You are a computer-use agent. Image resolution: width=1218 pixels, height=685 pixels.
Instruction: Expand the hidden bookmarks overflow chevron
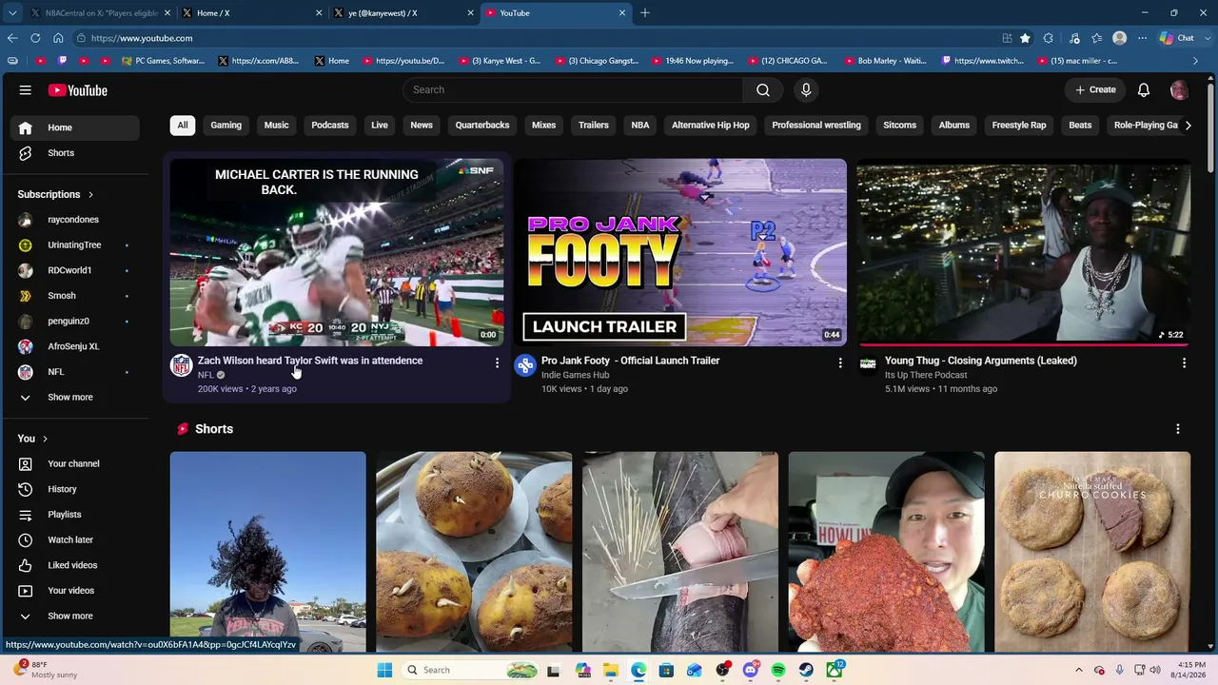pos(1196,61)
